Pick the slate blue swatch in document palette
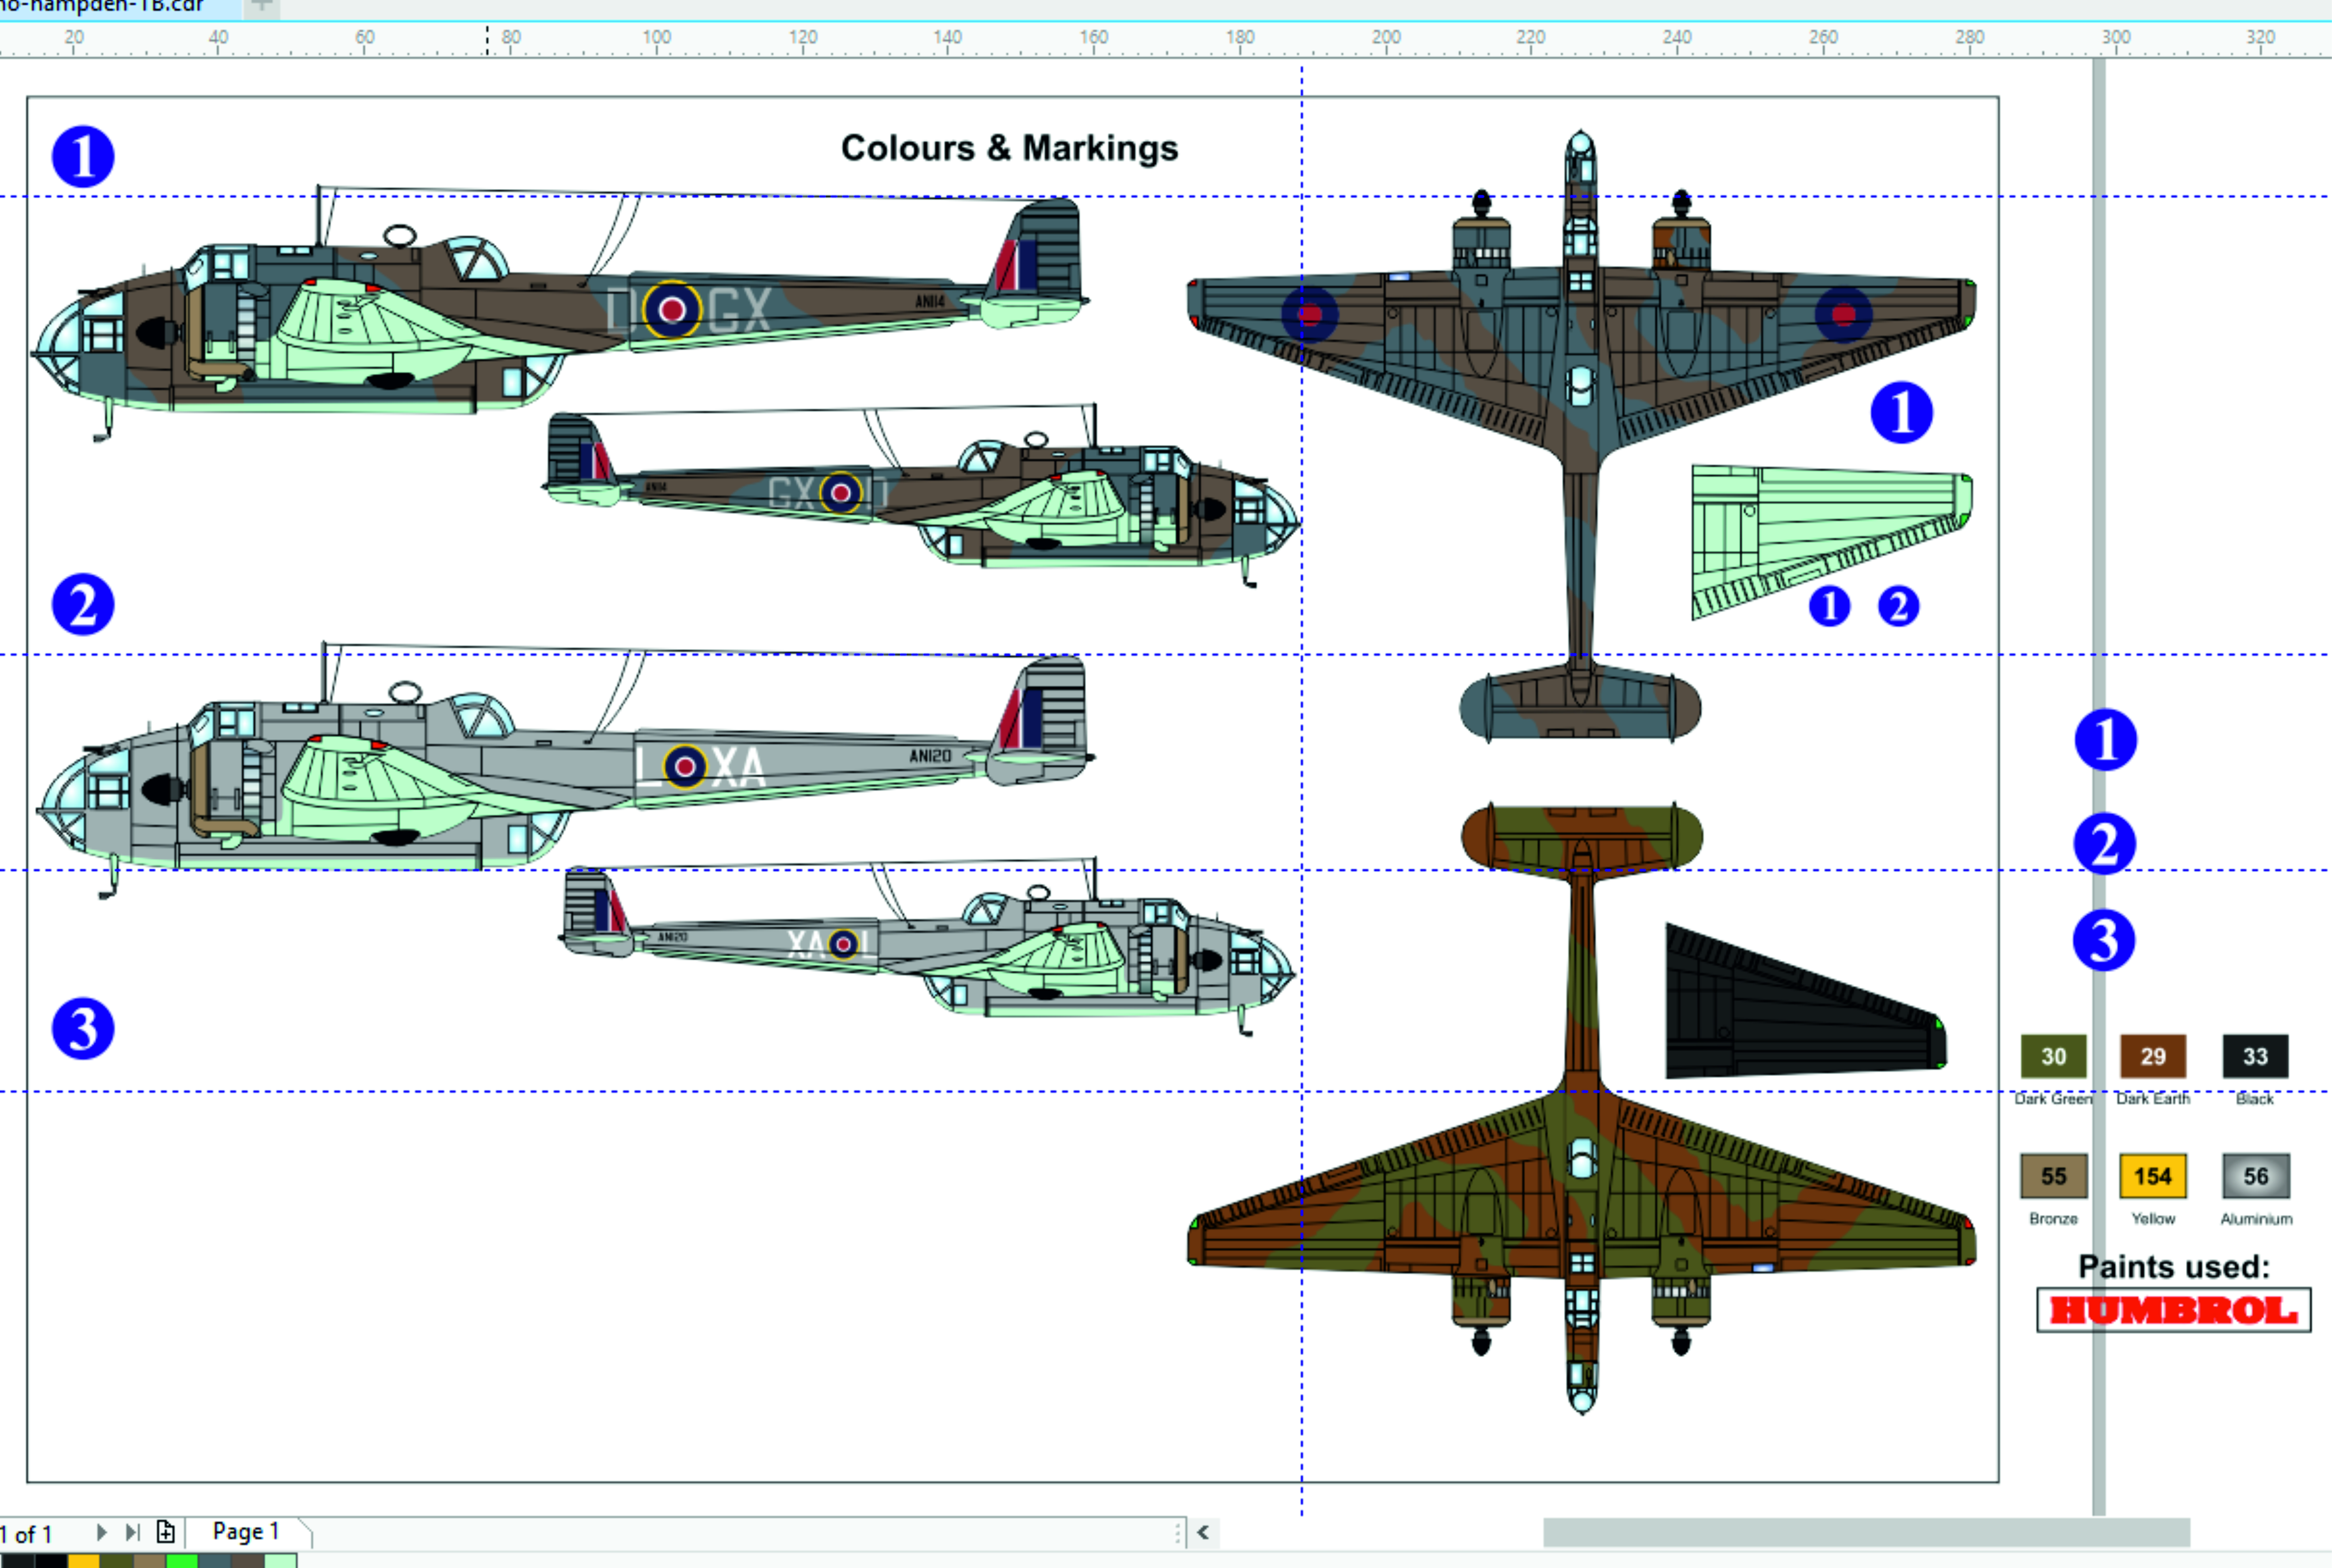 tap(215, 1561)
